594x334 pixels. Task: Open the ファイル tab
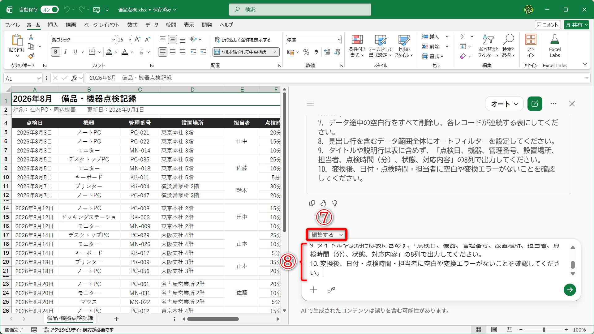click(x=12, y=25)
